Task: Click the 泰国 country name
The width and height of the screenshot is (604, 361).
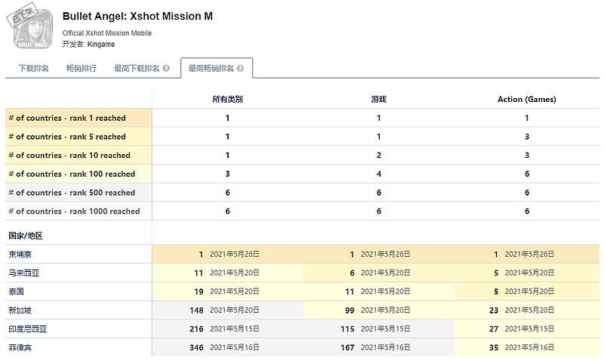Action: point(17,292)
